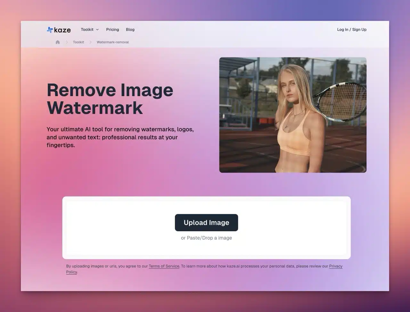The width and height of the screenshot is (410, 312).
Task: Open the Terms of Service link
Action: 164,266
